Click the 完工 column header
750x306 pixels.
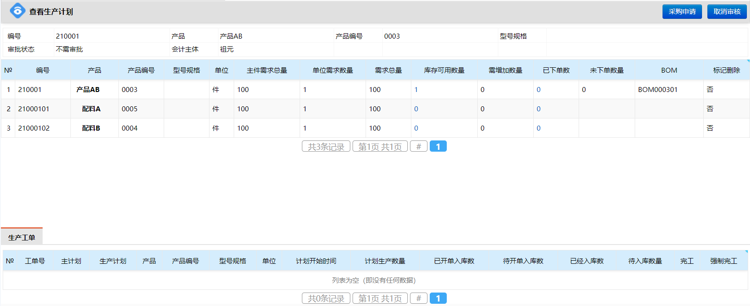click(x=687, y=261)
